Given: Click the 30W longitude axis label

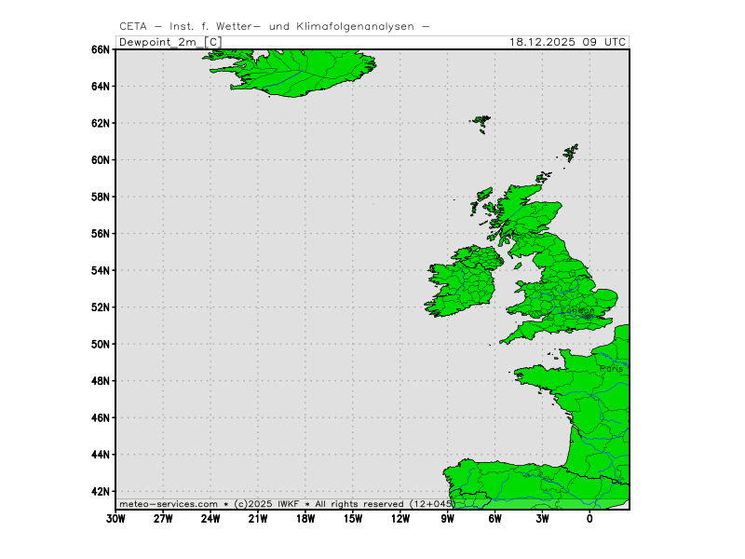Looking at the screenshot, I should pyautogui.click(x=115, y=519).
